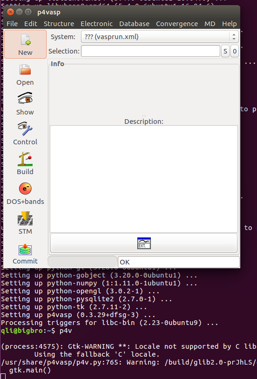
Task: Maximize the p4vasp window
Action: coord(28,12)
